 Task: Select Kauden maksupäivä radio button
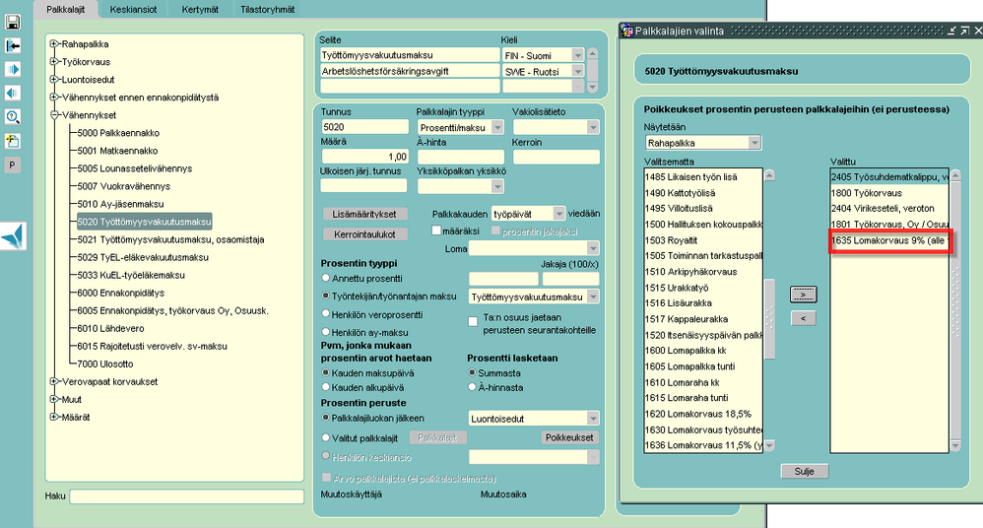pos(325,372)
